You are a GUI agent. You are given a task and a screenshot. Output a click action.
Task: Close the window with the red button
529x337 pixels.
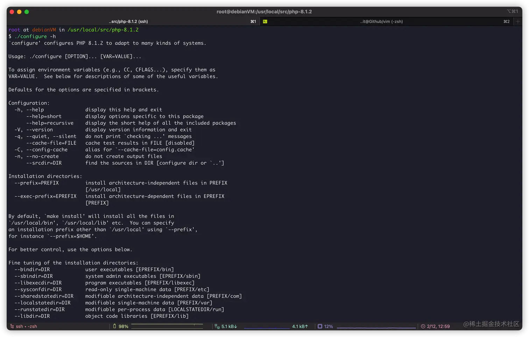point(12,12)
